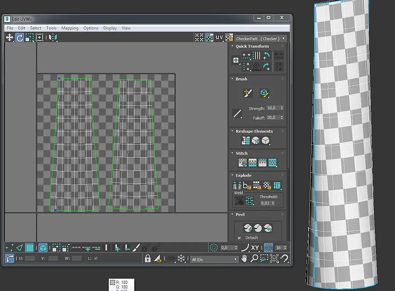Toggle the lock selection padlock
395x291 pixels.
[148, 259]
